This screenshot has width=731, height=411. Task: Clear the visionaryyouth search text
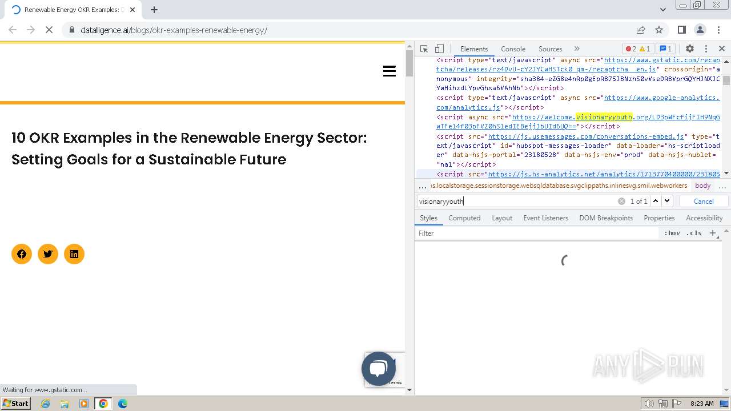pyautogui.click(x=621, y=201)
